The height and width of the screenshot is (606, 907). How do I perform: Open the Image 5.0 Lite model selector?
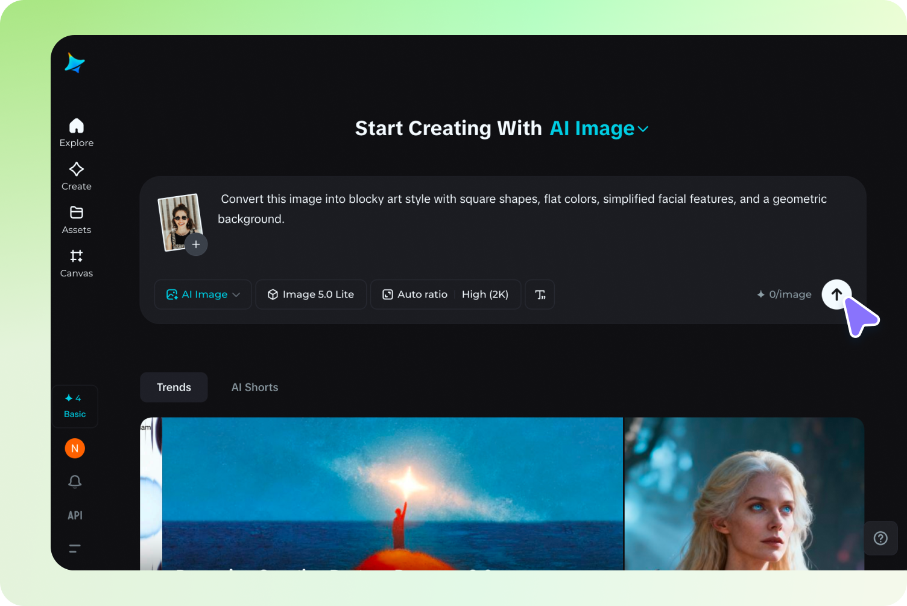pos(311,295)
